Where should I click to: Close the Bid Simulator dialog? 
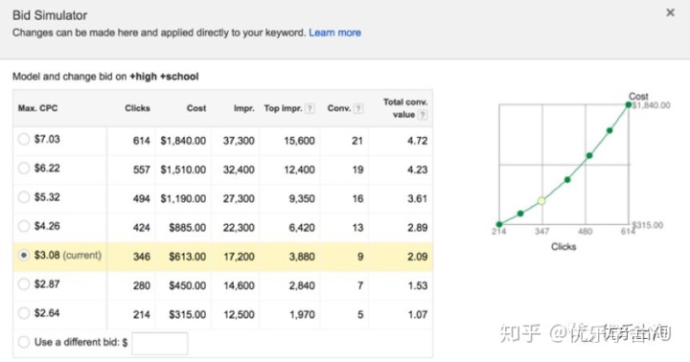pyautogui.click(x=670, y=12)
